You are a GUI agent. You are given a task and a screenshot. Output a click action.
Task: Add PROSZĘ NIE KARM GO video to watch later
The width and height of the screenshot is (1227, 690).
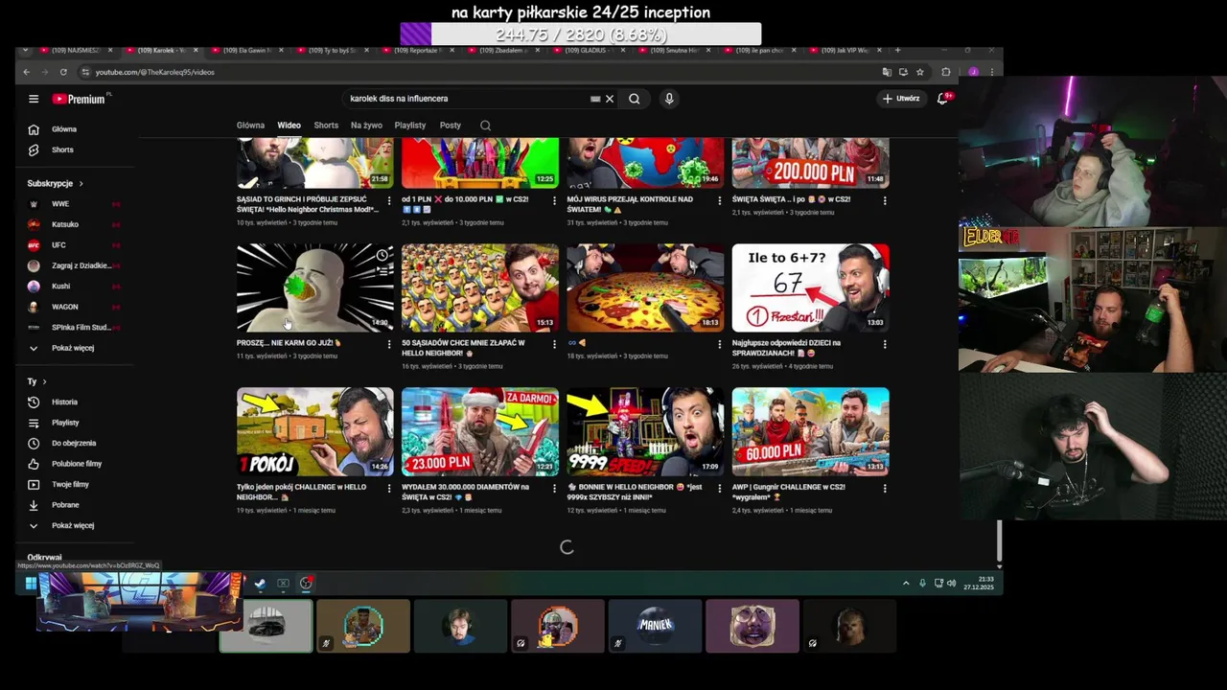[x=382, y=255]
